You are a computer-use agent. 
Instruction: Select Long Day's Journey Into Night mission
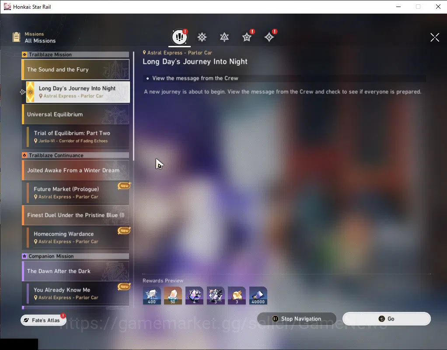point(78,92)
